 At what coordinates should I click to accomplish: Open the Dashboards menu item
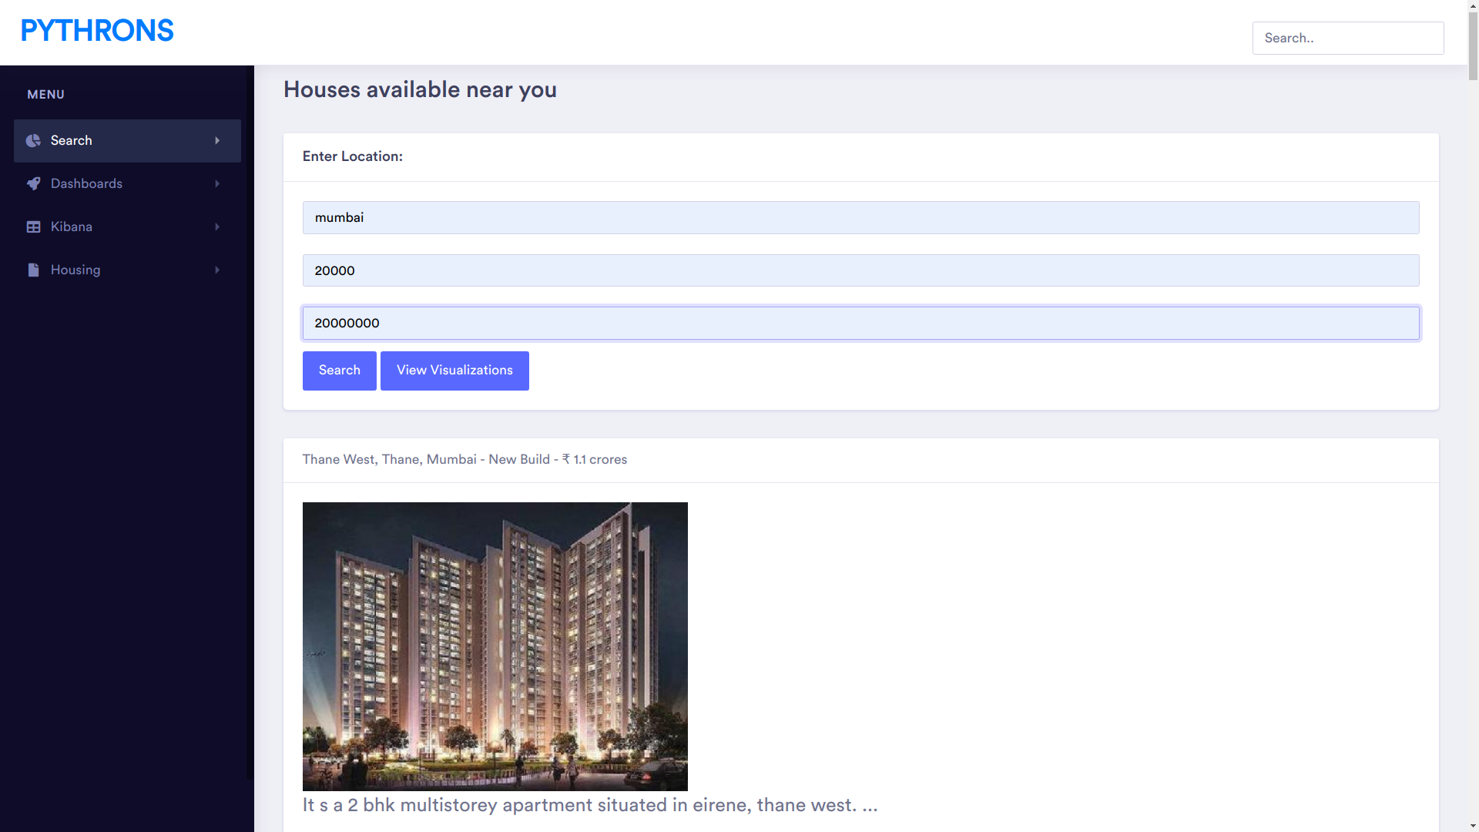[x=86, y=183]
